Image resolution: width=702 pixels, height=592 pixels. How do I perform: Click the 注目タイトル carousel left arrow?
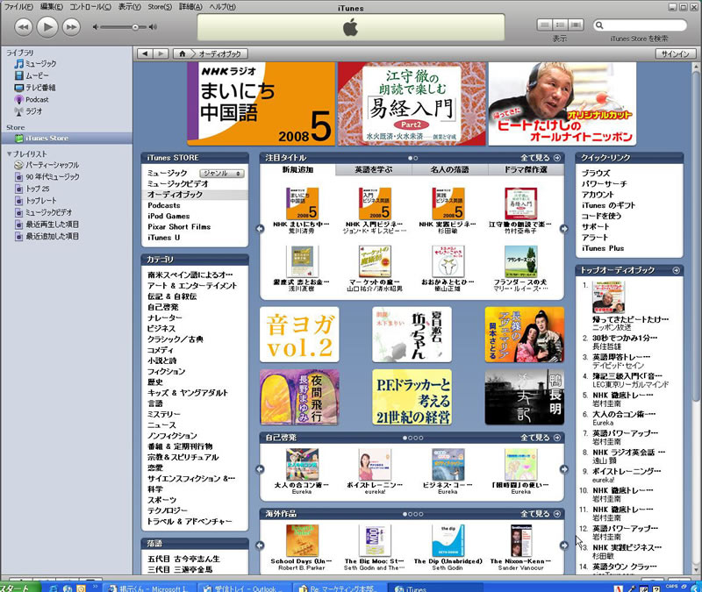click(x=260, y=229)
